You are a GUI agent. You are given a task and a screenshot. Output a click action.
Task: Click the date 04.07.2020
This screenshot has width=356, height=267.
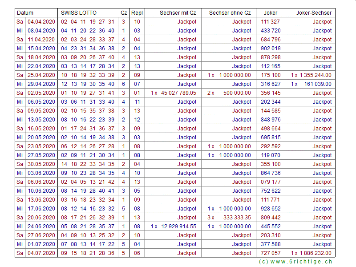[41, 253]
